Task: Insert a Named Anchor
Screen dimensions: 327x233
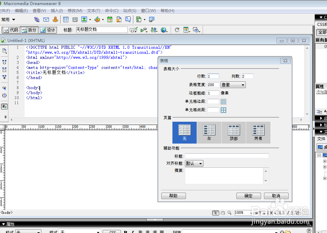Action: 55,19
